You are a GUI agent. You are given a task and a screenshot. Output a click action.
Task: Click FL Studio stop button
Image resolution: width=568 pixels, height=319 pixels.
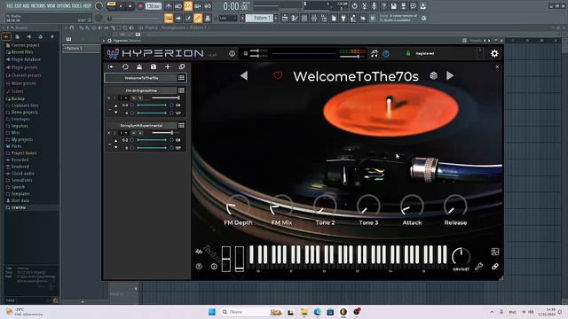pyautogui.click(x=130, y=6)
